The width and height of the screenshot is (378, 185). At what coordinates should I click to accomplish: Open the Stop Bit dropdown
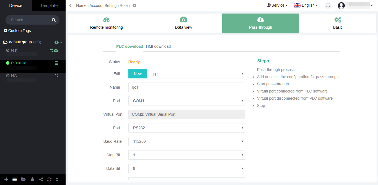(187, 155)
